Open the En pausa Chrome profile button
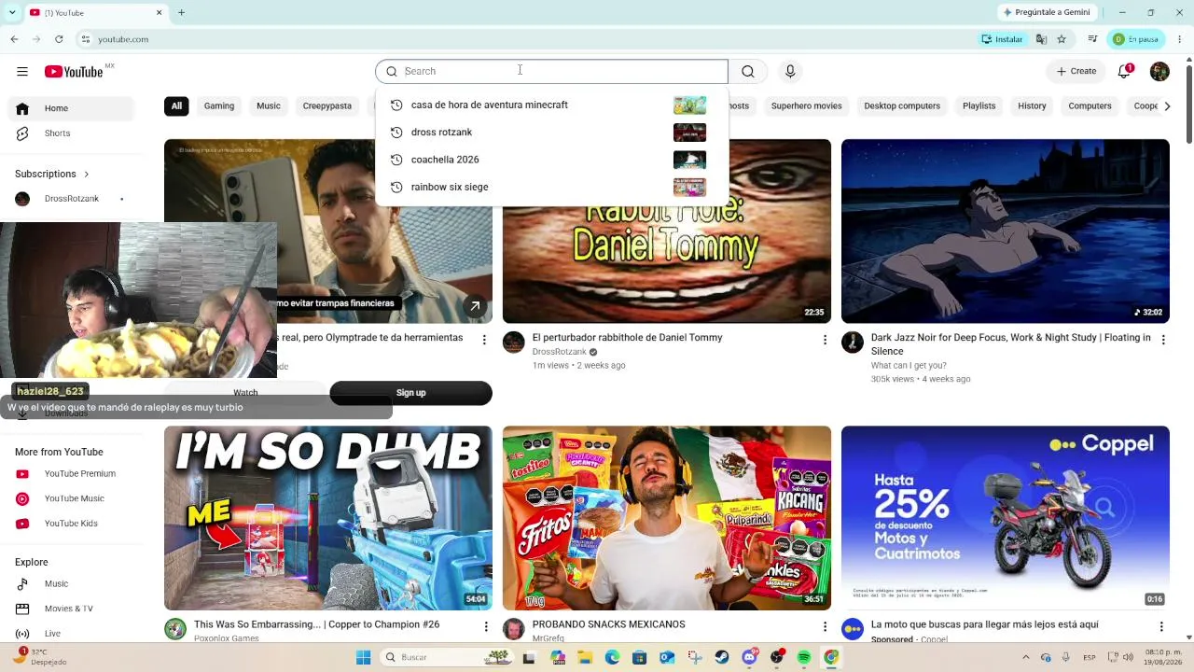 click(1135, 39)
